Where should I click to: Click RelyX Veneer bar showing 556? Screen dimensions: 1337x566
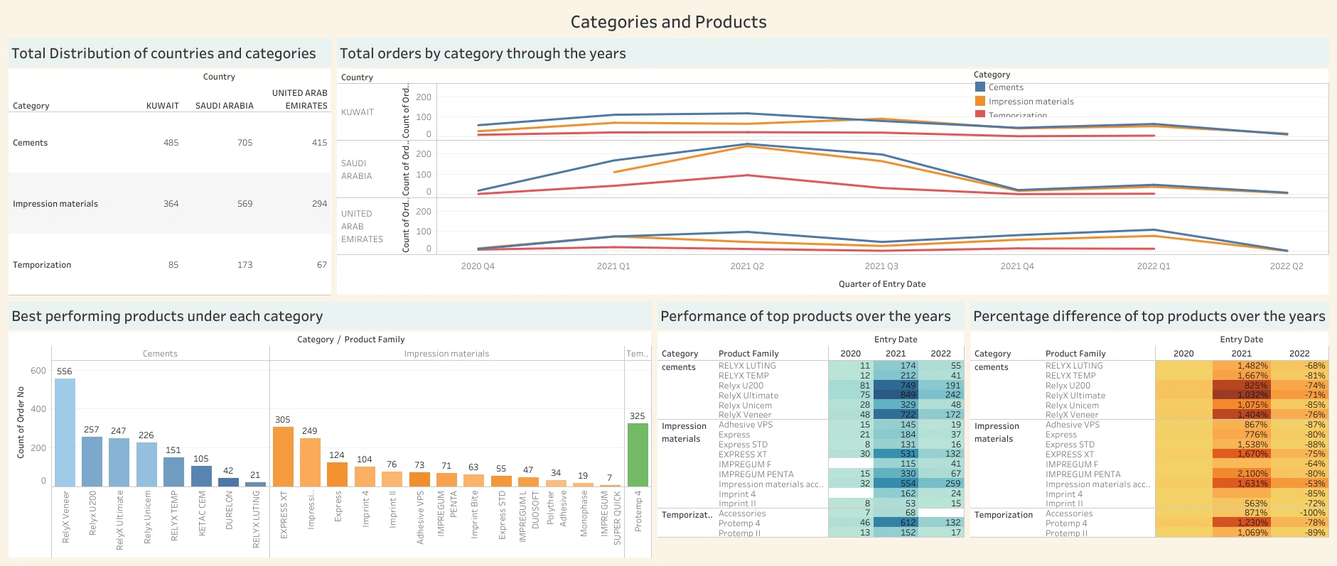pos(65,432)
